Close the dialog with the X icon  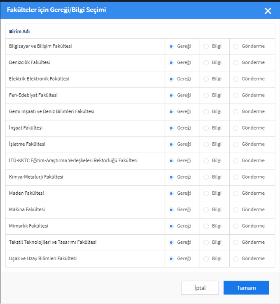268,11
